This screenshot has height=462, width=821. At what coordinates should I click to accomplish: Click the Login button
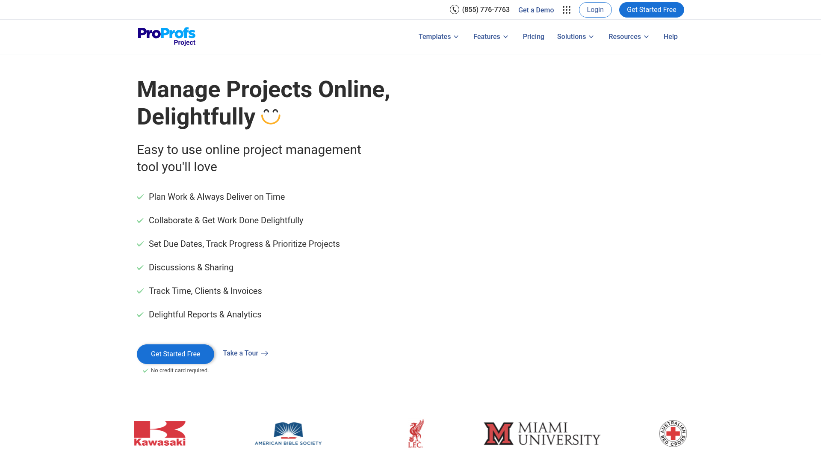[595, 9]
